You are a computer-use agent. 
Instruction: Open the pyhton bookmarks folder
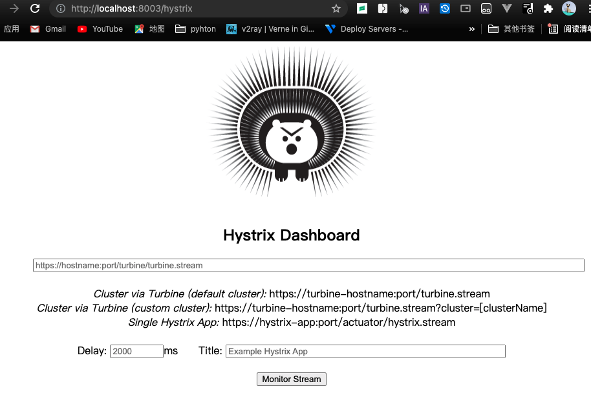196,29
